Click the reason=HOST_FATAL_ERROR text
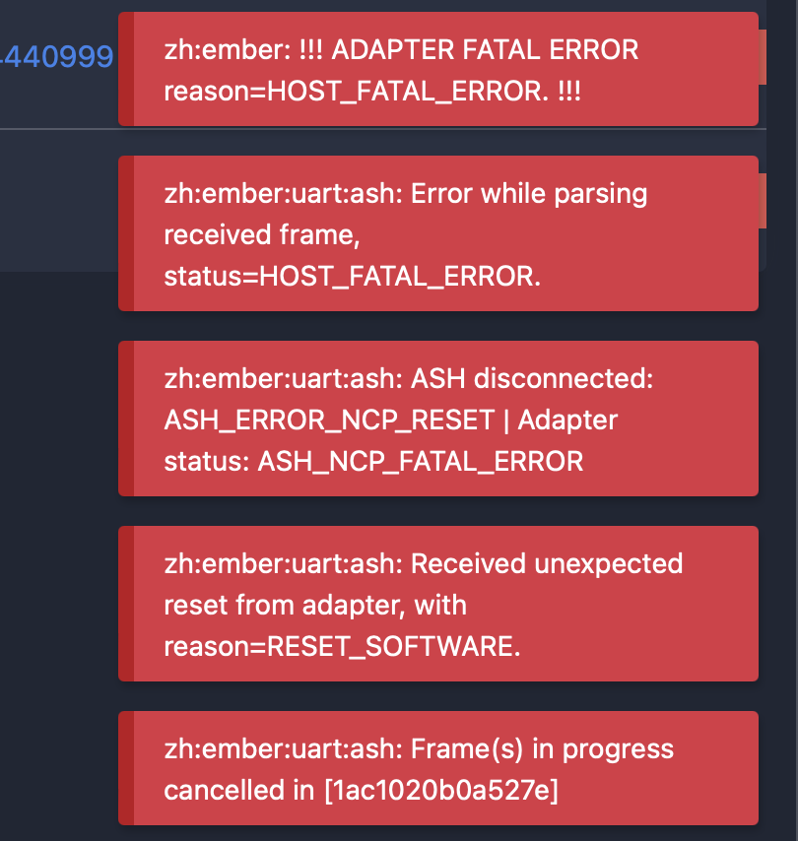 tap(357, 91)
